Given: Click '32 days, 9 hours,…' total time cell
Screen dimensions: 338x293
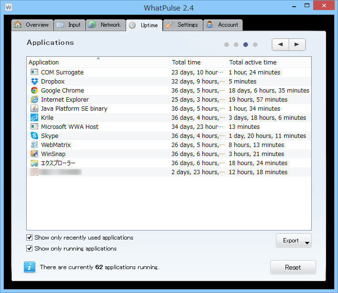Looking at the screenshot, I should [x=198, y=82].
